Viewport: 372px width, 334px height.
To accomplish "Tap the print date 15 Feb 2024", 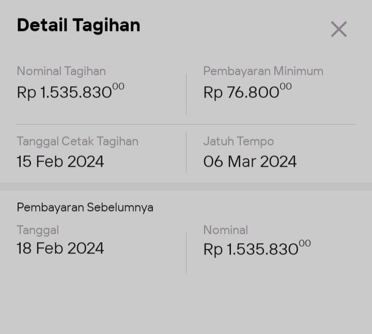I will pyautogui.click(x=60, y=162).
